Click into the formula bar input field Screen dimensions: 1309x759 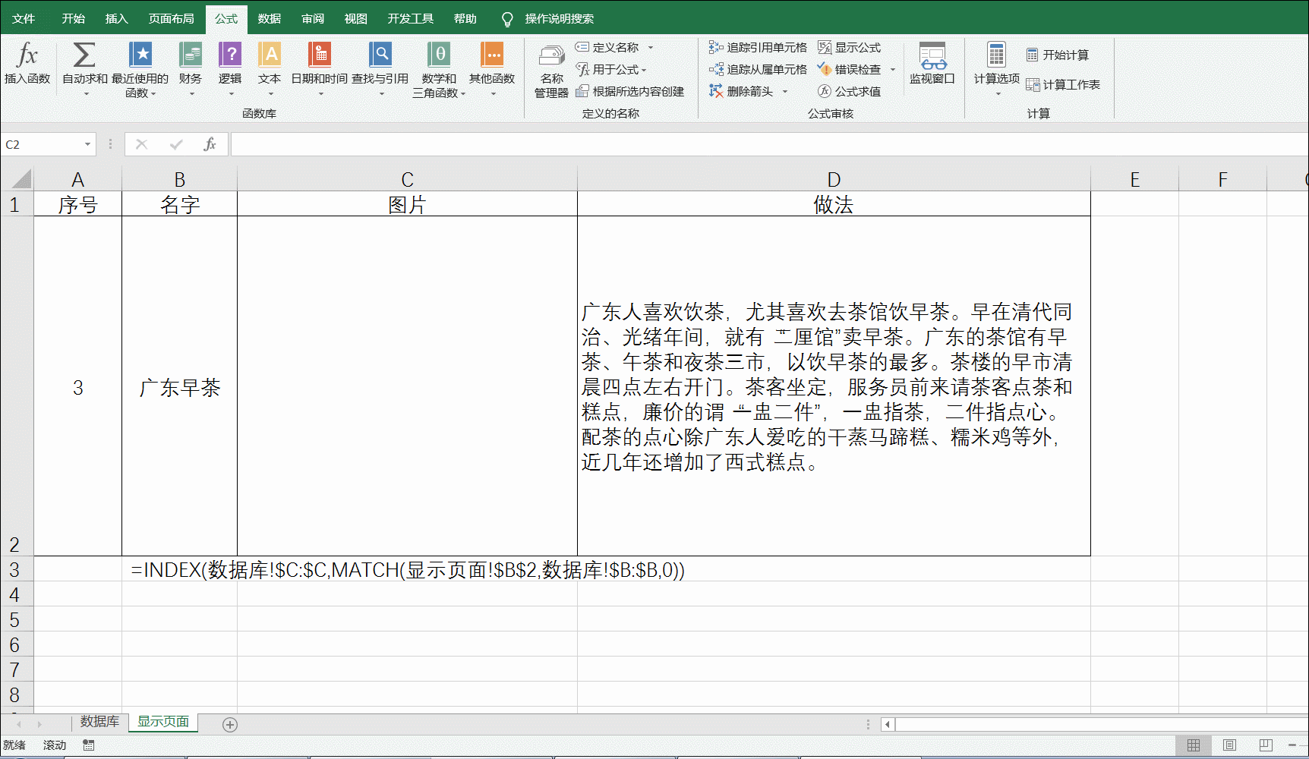tap(768, 144)
